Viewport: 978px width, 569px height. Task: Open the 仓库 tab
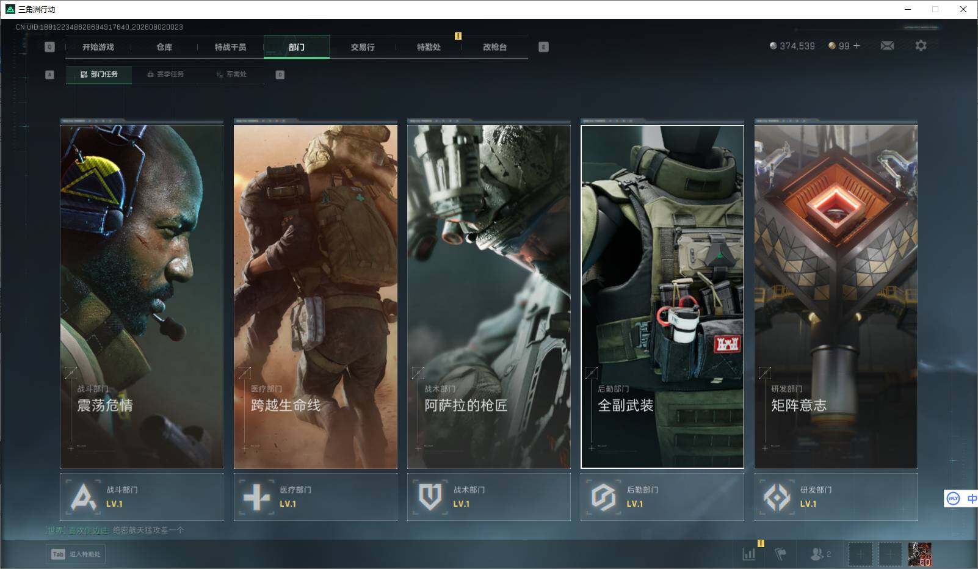pos(164,47)
